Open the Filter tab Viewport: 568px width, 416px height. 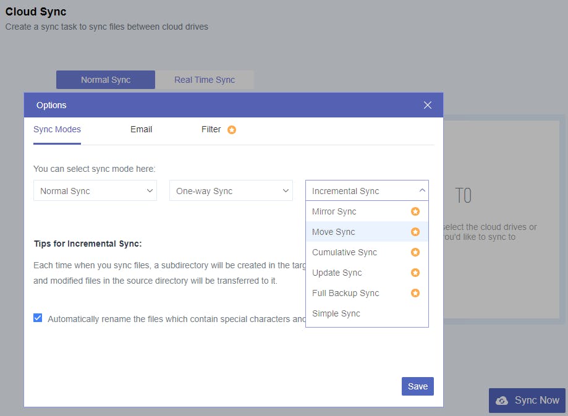click(211, 129)
